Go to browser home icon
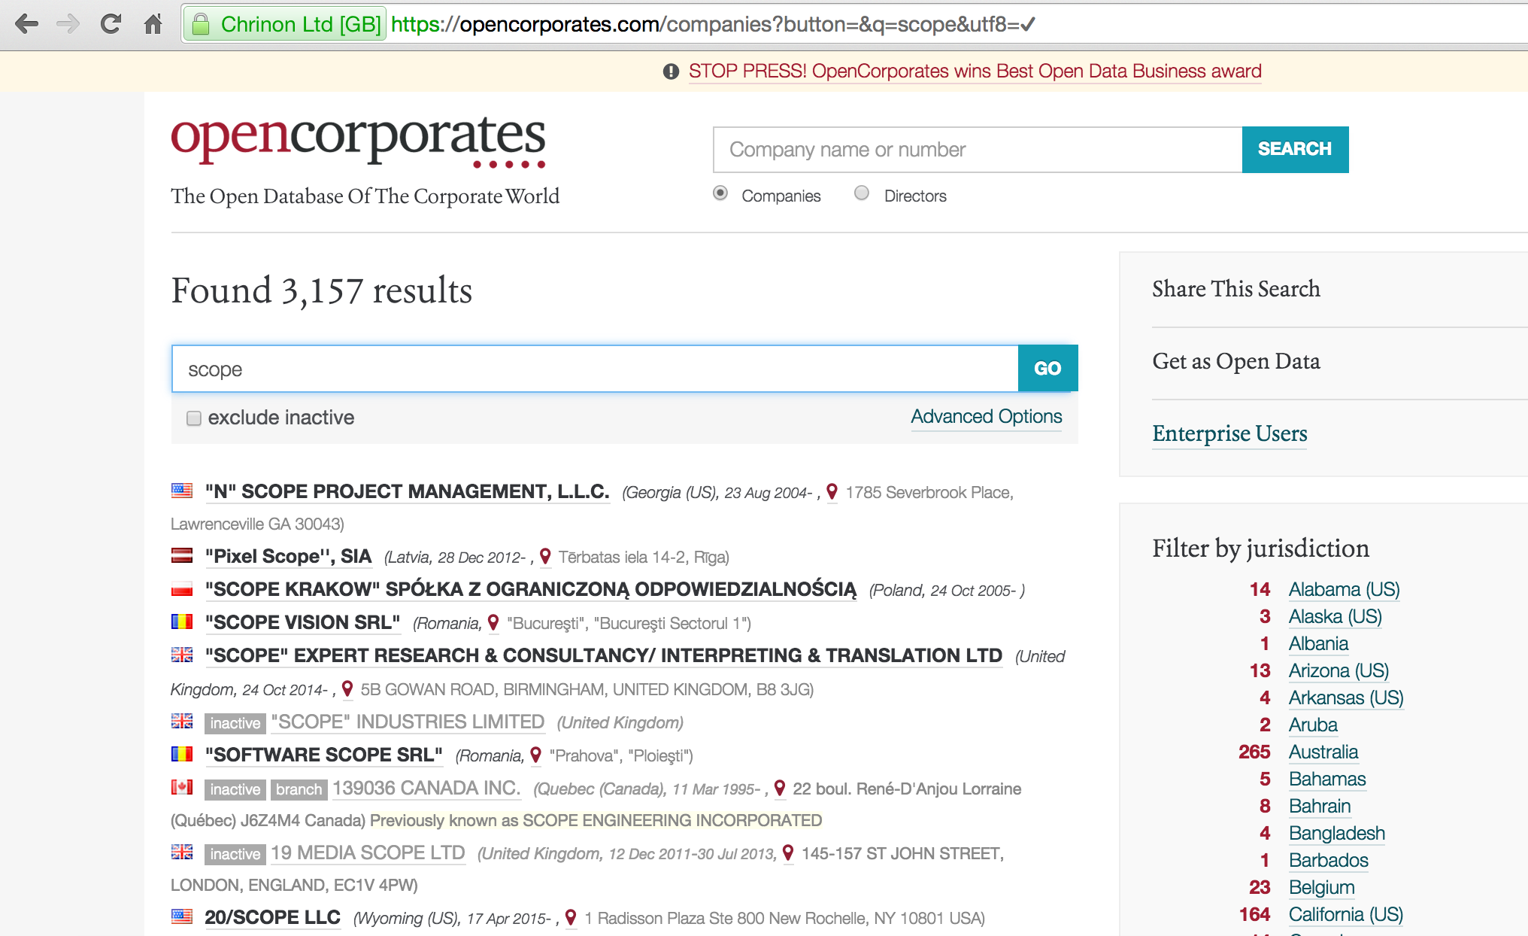Viewport: 1528px width, 936px height. pos(153,24)
